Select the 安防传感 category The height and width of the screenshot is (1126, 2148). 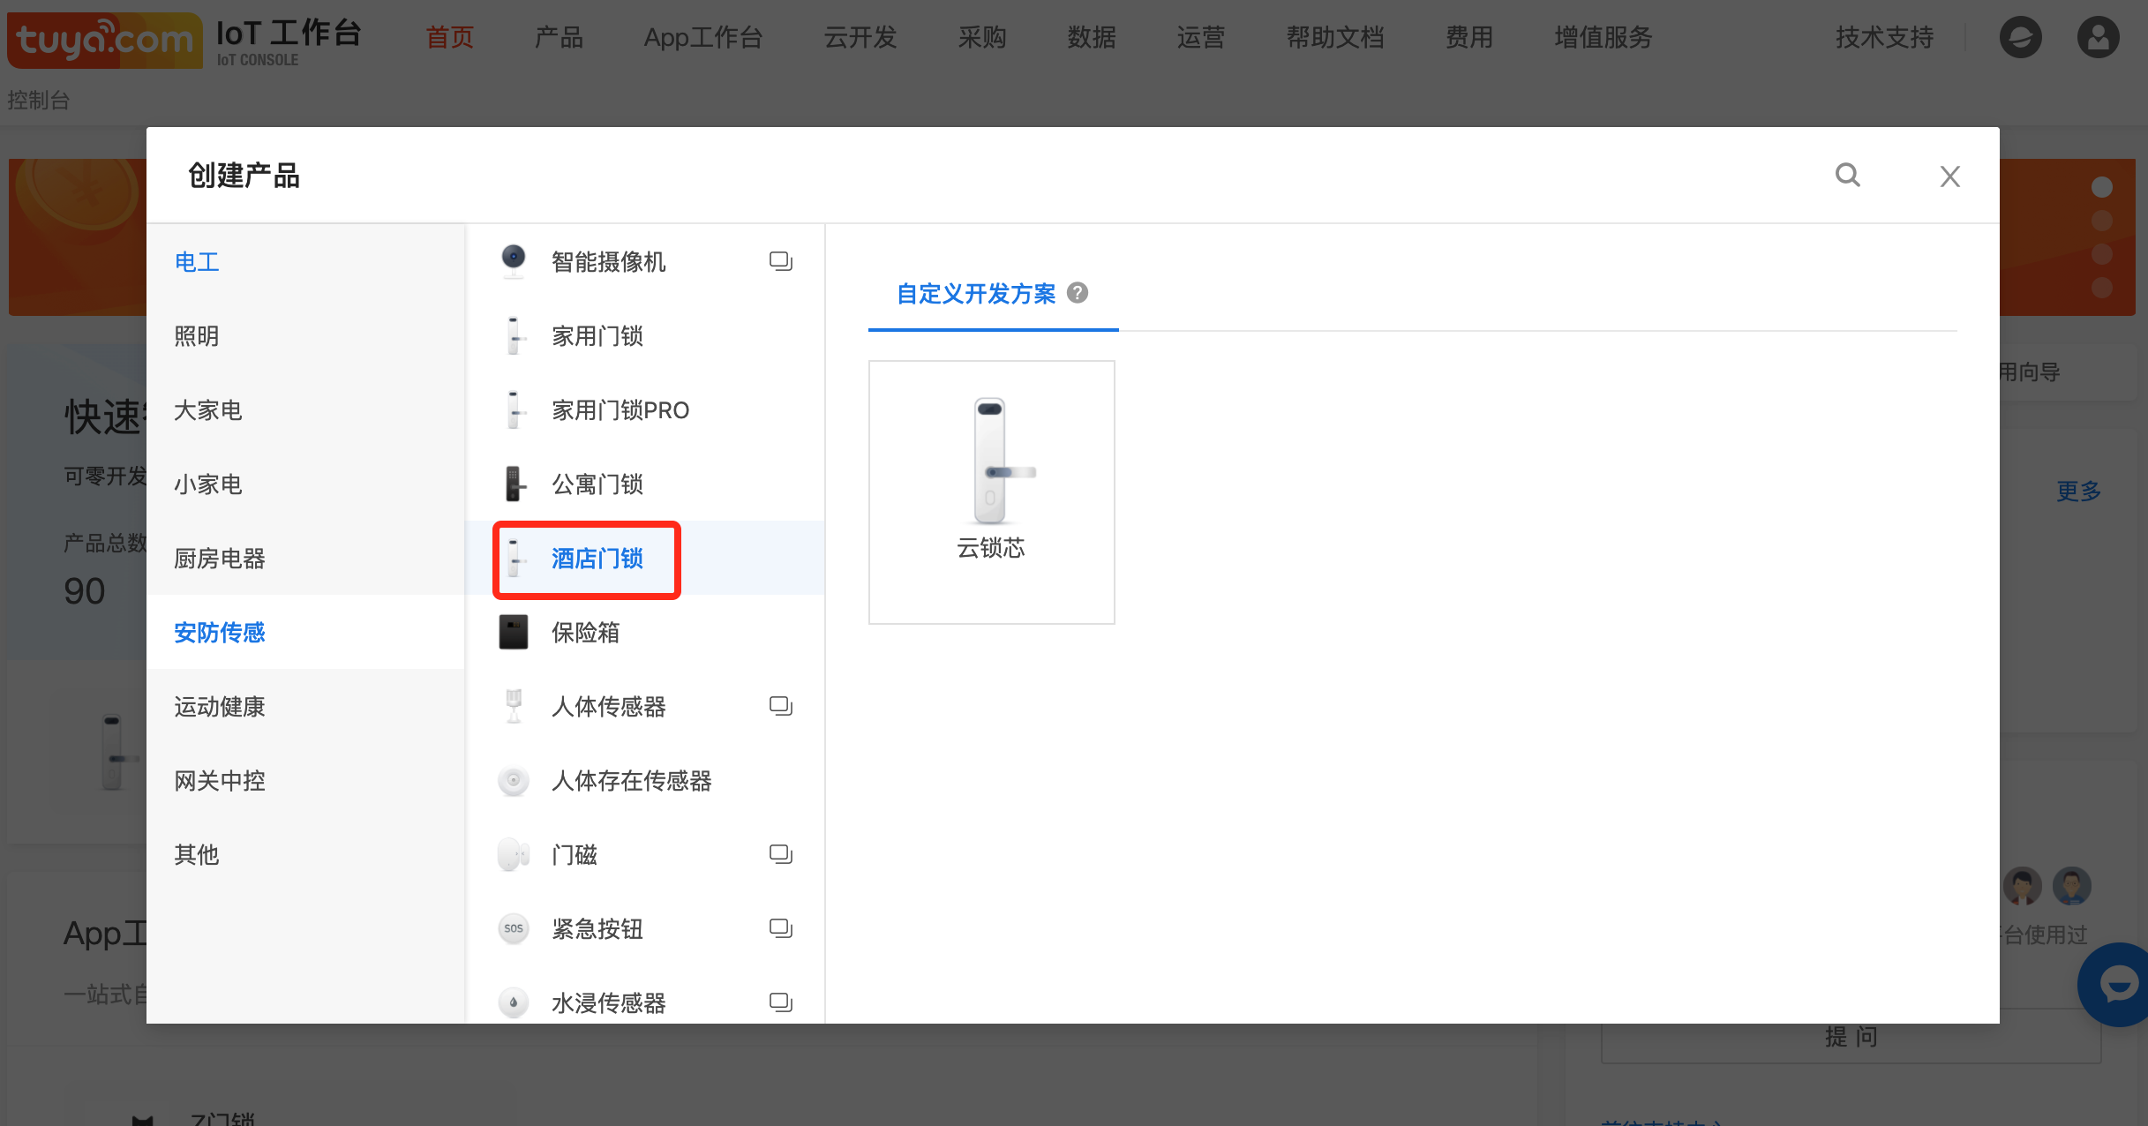coord(305,632)
